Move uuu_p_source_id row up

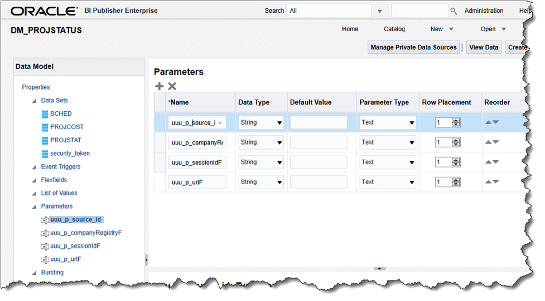tap(488, 122)
